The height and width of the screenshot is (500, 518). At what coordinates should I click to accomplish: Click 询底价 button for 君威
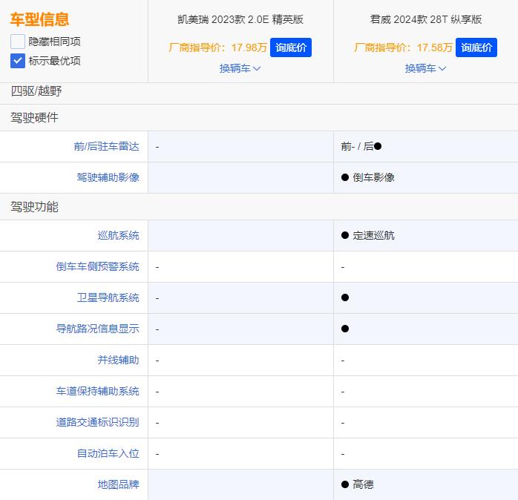pyautogui.click(x=476, y=47)
